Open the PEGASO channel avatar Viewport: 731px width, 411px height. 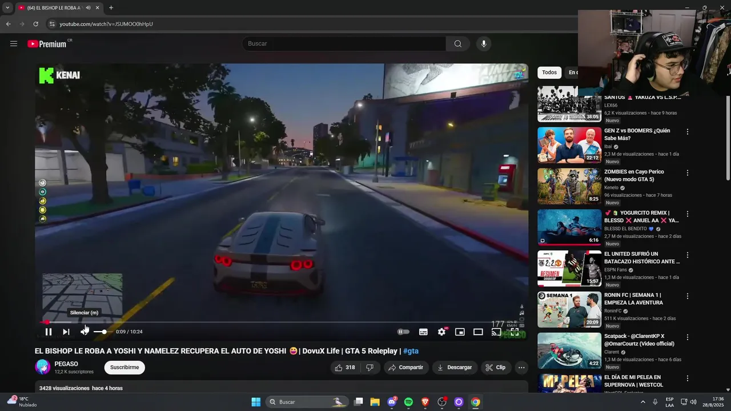click(x=42, y=367)
